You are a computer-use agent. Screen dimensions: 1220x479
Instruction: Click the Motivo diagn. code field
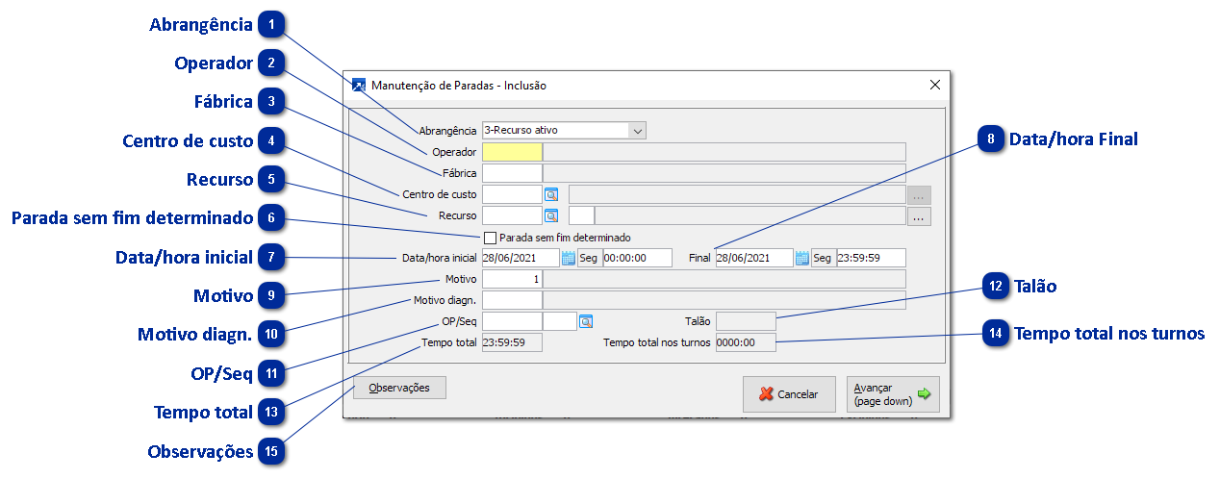click(x=512, y=300)
